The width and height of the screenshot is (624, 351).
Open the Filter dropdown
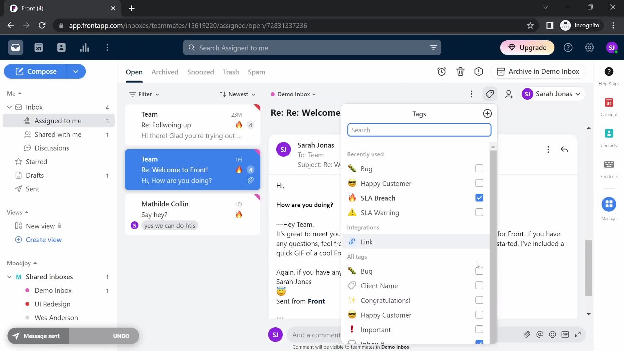[x=144, y=94]
